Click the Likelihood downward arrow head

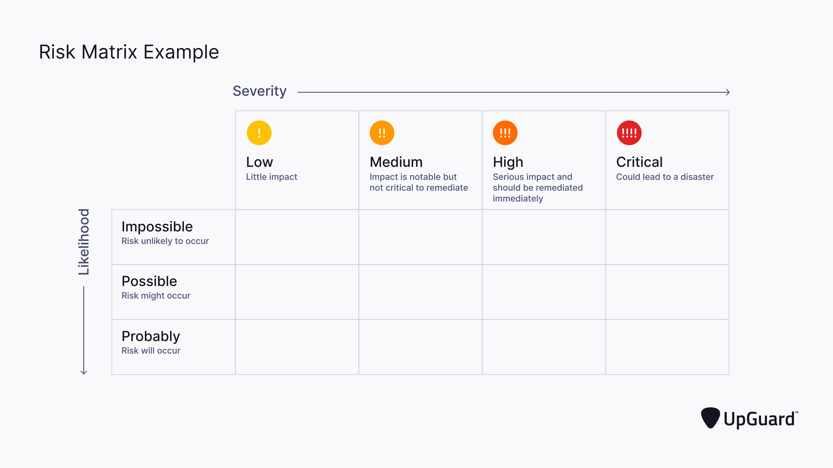coord(84,372)
